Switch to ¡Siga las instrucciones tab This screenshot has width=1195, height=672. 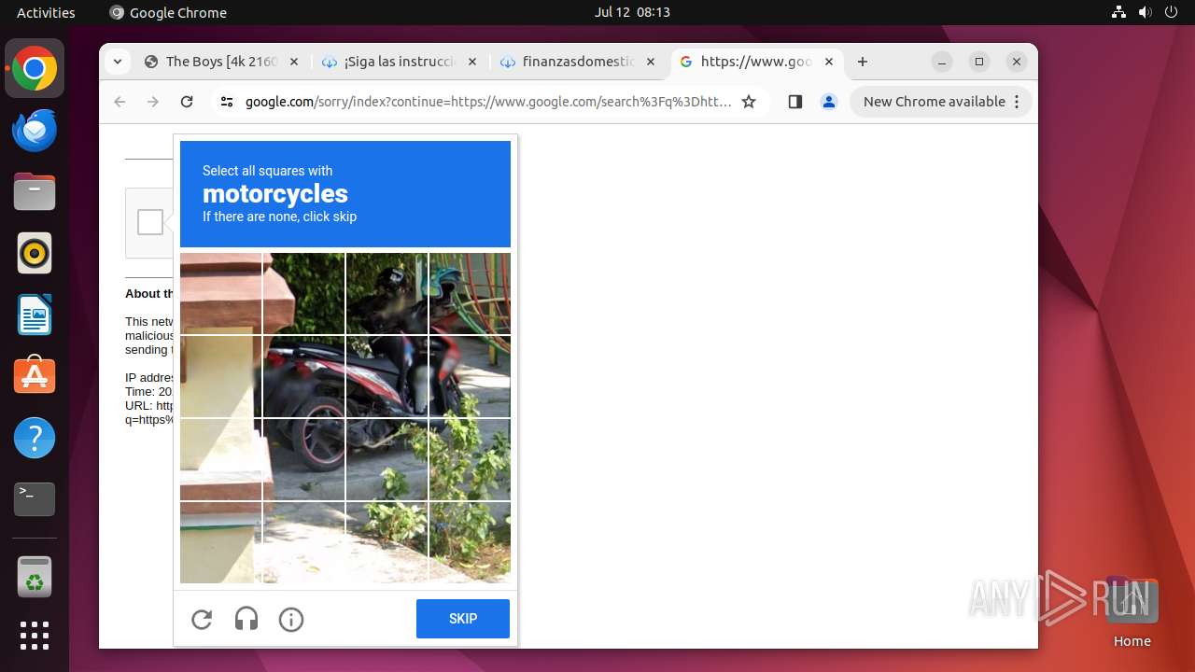click(x=400, y=62)
